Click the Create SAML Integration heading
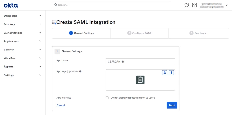Viewport: 232px width, 115px height. click(86, 22)
